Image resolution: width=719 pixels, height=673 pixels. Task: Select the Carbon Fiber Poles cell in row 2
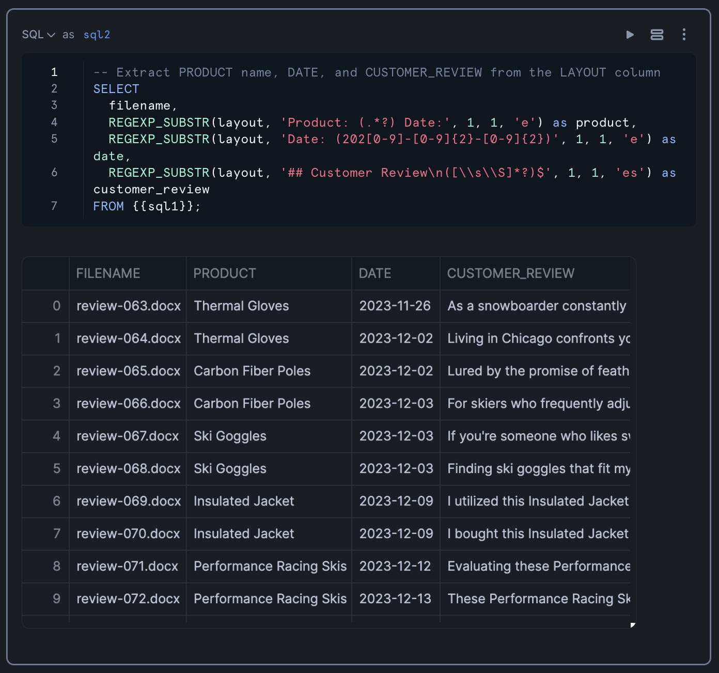tap(252, 371)
